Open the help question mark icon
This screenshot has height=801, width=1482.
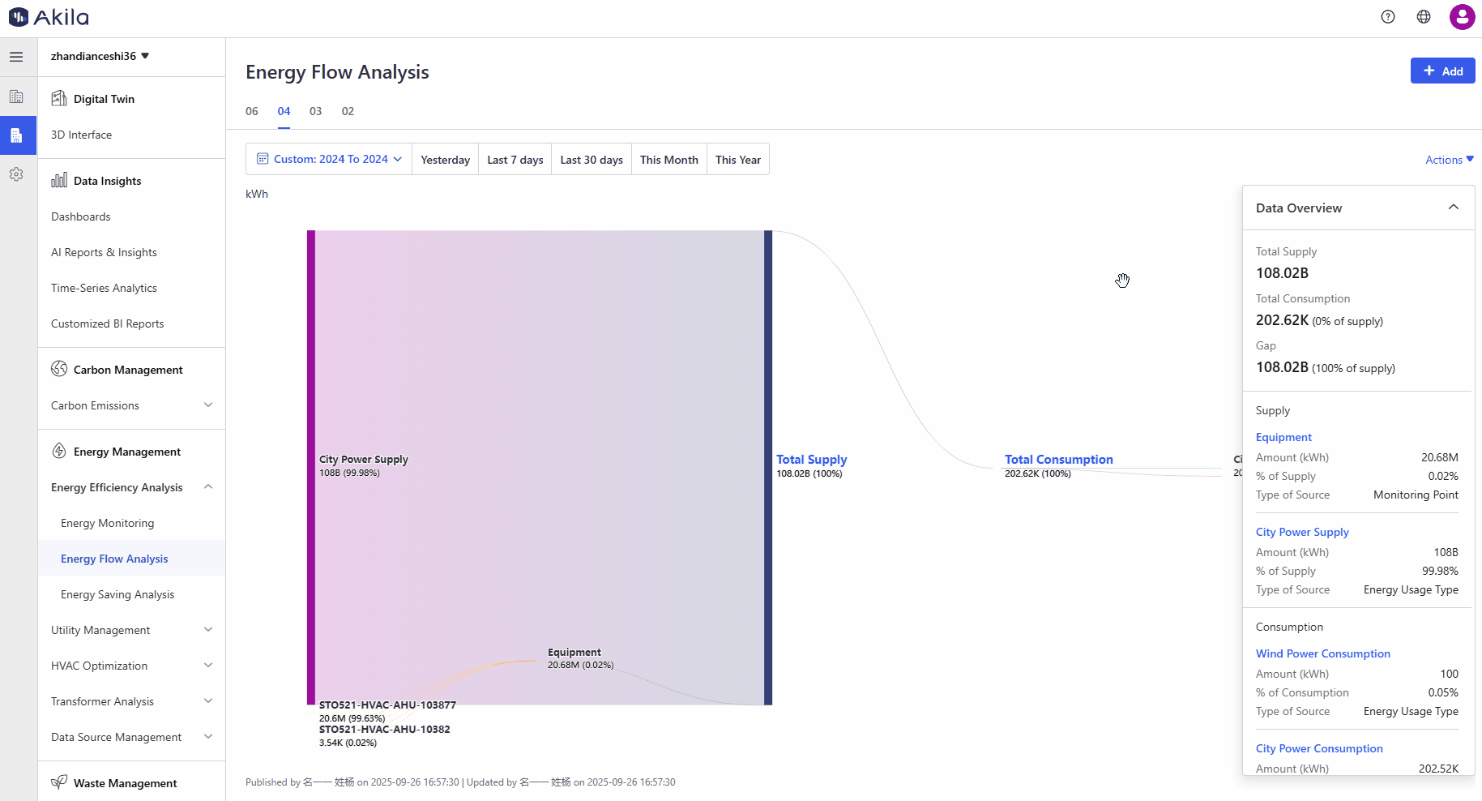(1388, 17)
